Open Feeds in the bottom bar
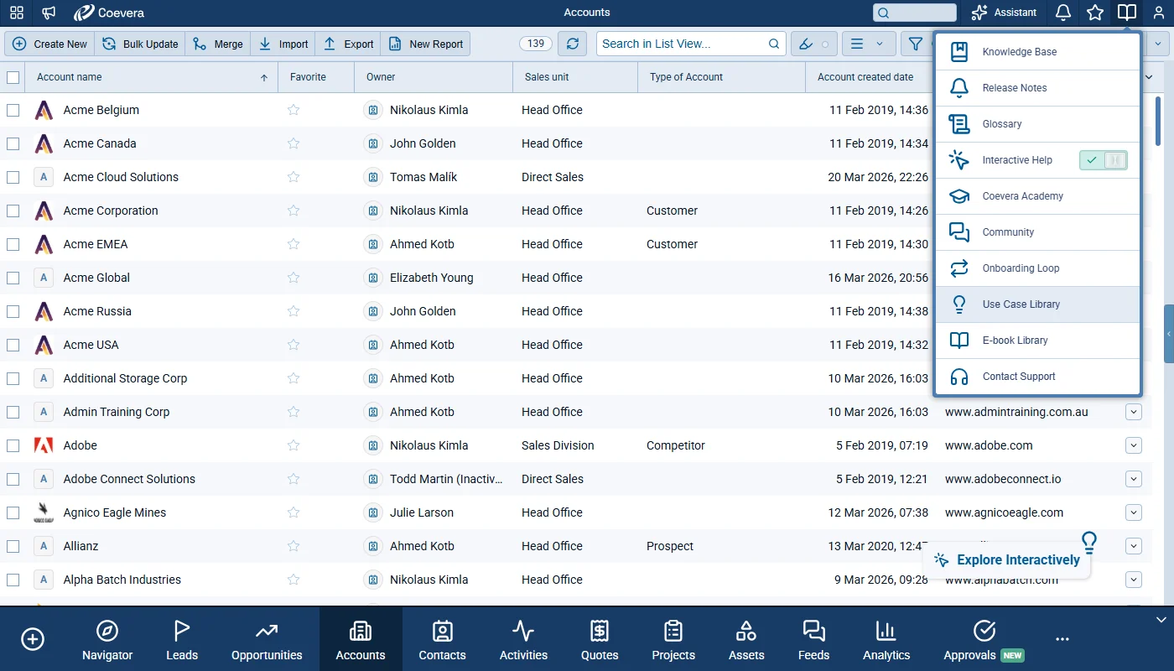 pos(813,641)
